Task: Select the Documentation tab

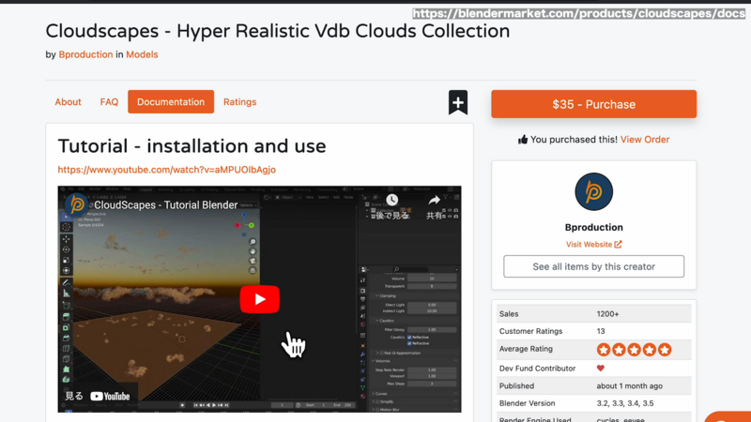Action: [x=171, y=102]
